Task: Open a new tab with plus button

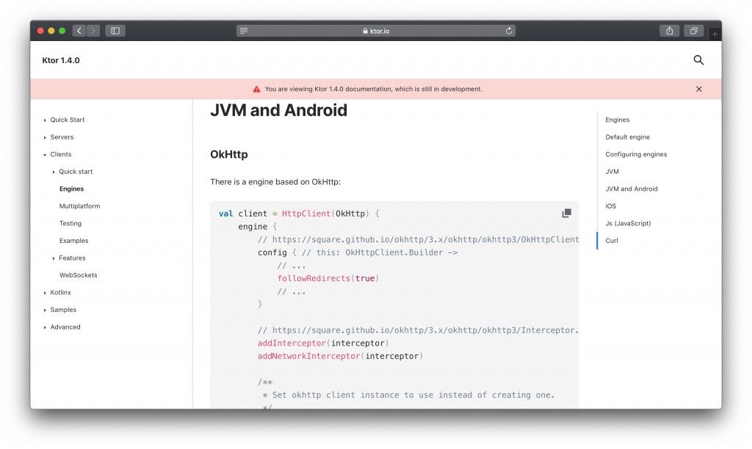Action: tap(715, 34)
